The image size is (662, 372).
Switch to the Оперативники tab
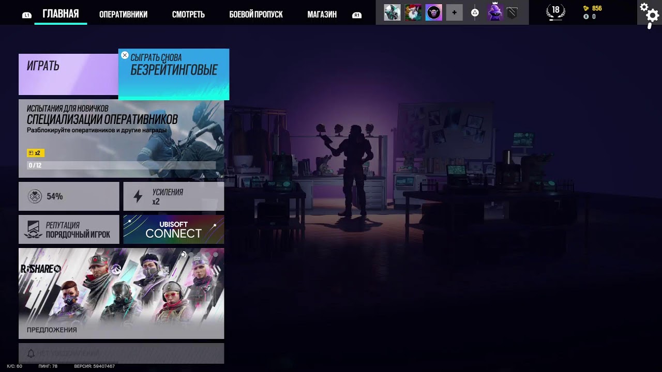click(123, 14)
